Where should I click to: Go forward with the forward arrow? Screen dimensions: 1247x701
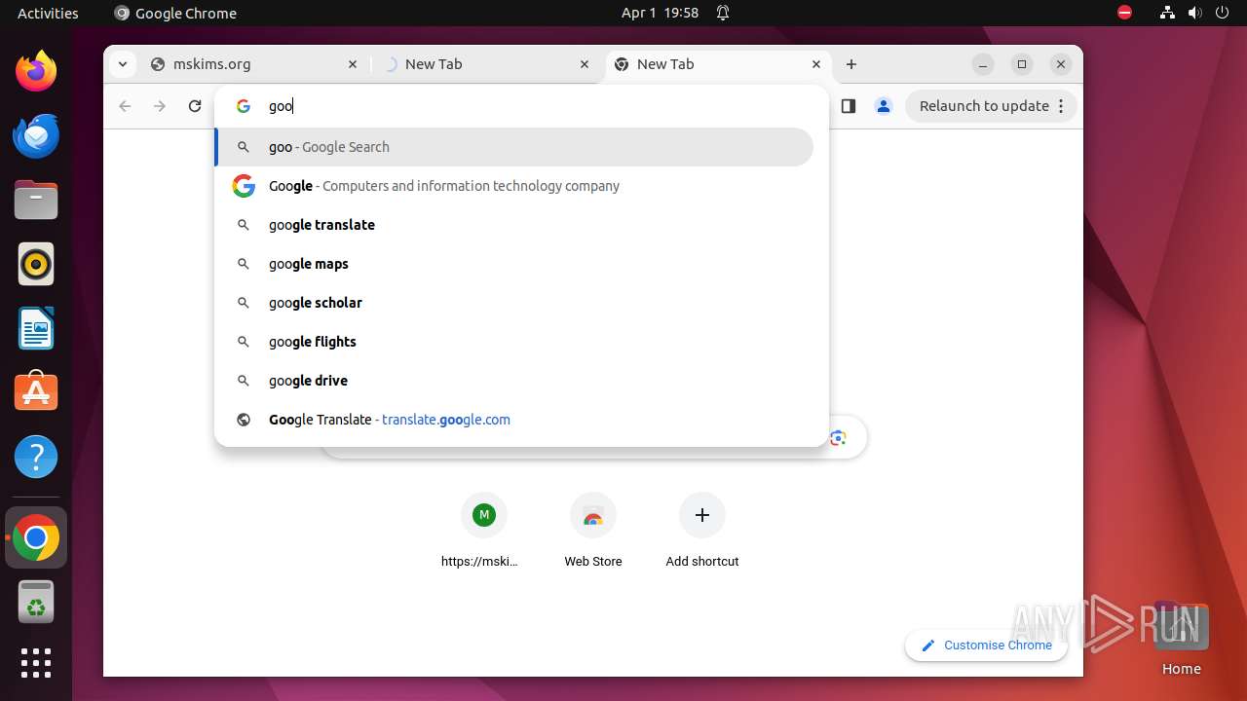click(x=160, y=106)
